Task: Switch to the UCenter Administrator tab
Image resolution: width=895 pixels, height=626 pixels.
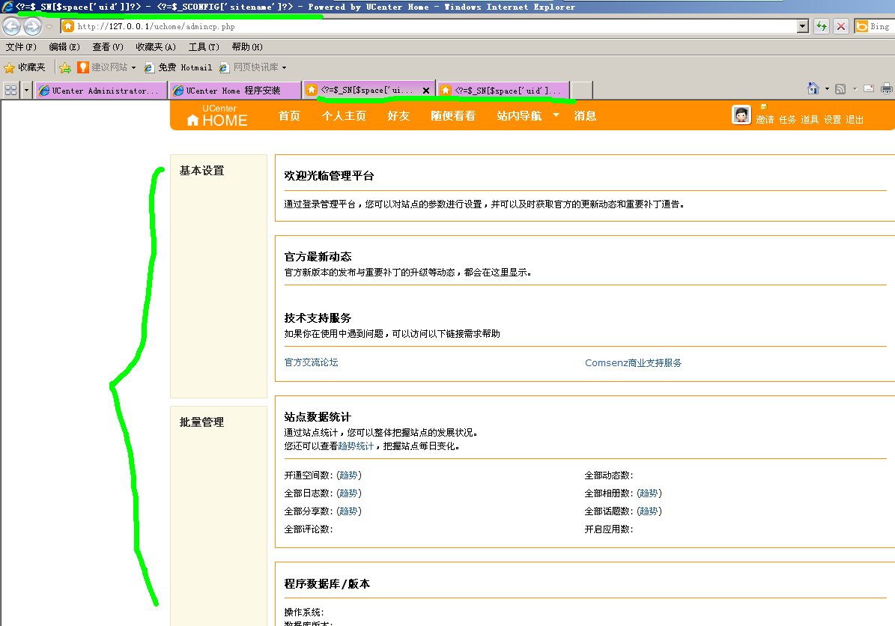Action: [101, 90]
